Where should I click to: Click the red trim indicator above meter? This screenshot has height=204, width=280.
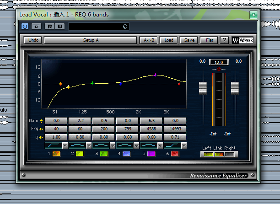tap(219, 69)
